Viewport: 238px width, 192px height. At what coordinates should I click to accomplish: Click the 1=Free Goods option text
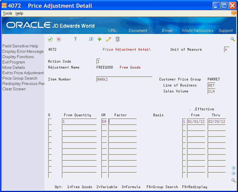point(79,187)
